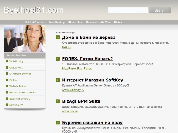Open sidebar link Dietas
Screen dimensions: 178x133
[x=13, y=80]
